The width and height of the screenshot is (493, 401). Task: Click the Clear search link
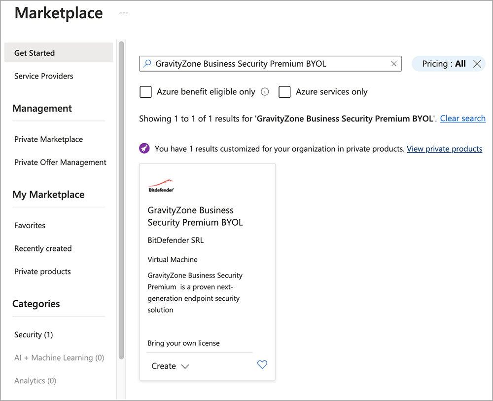pyautogui.click(x=462, y=119)
